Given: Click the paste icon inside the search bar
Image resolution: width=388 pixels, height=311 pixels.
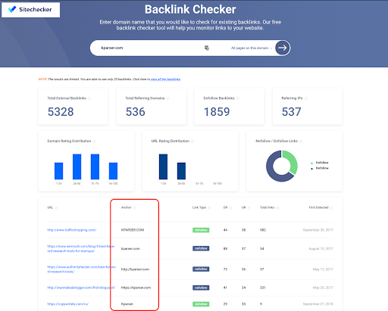Looking at the screenshot, I should 207,48.
